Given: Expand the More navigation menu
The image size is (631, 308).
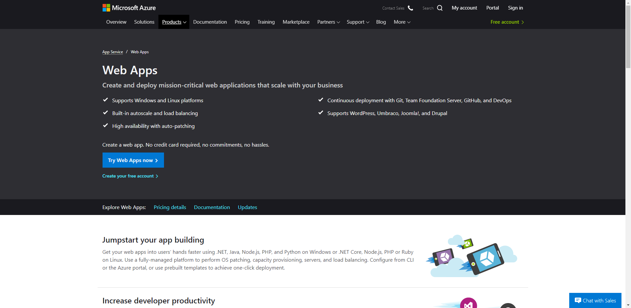Looking at the screenshot, I should point(402,22).
